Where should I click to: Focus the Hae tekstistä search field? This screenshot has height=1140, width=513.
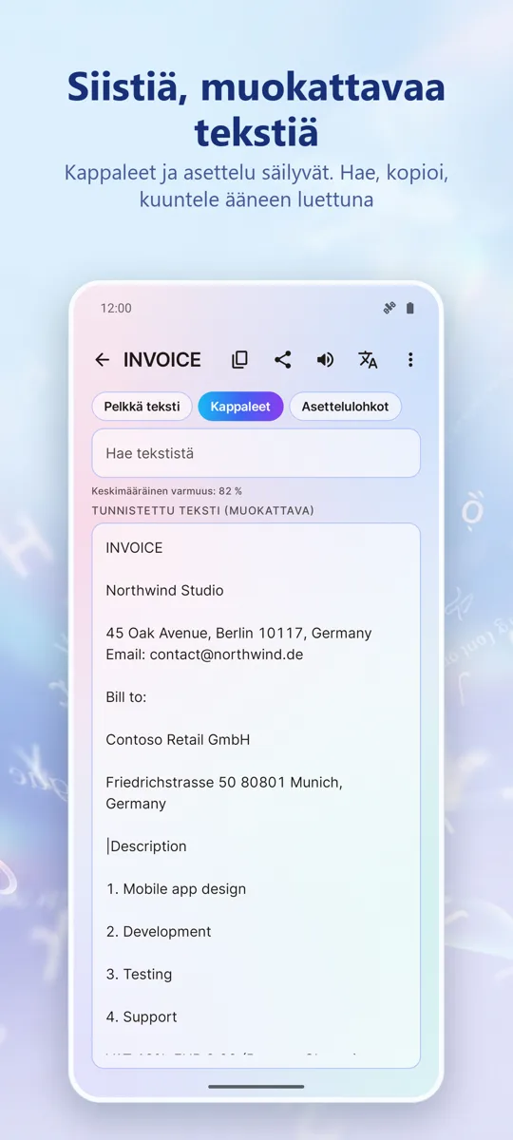pyautogui.click(x=256, y=453)
